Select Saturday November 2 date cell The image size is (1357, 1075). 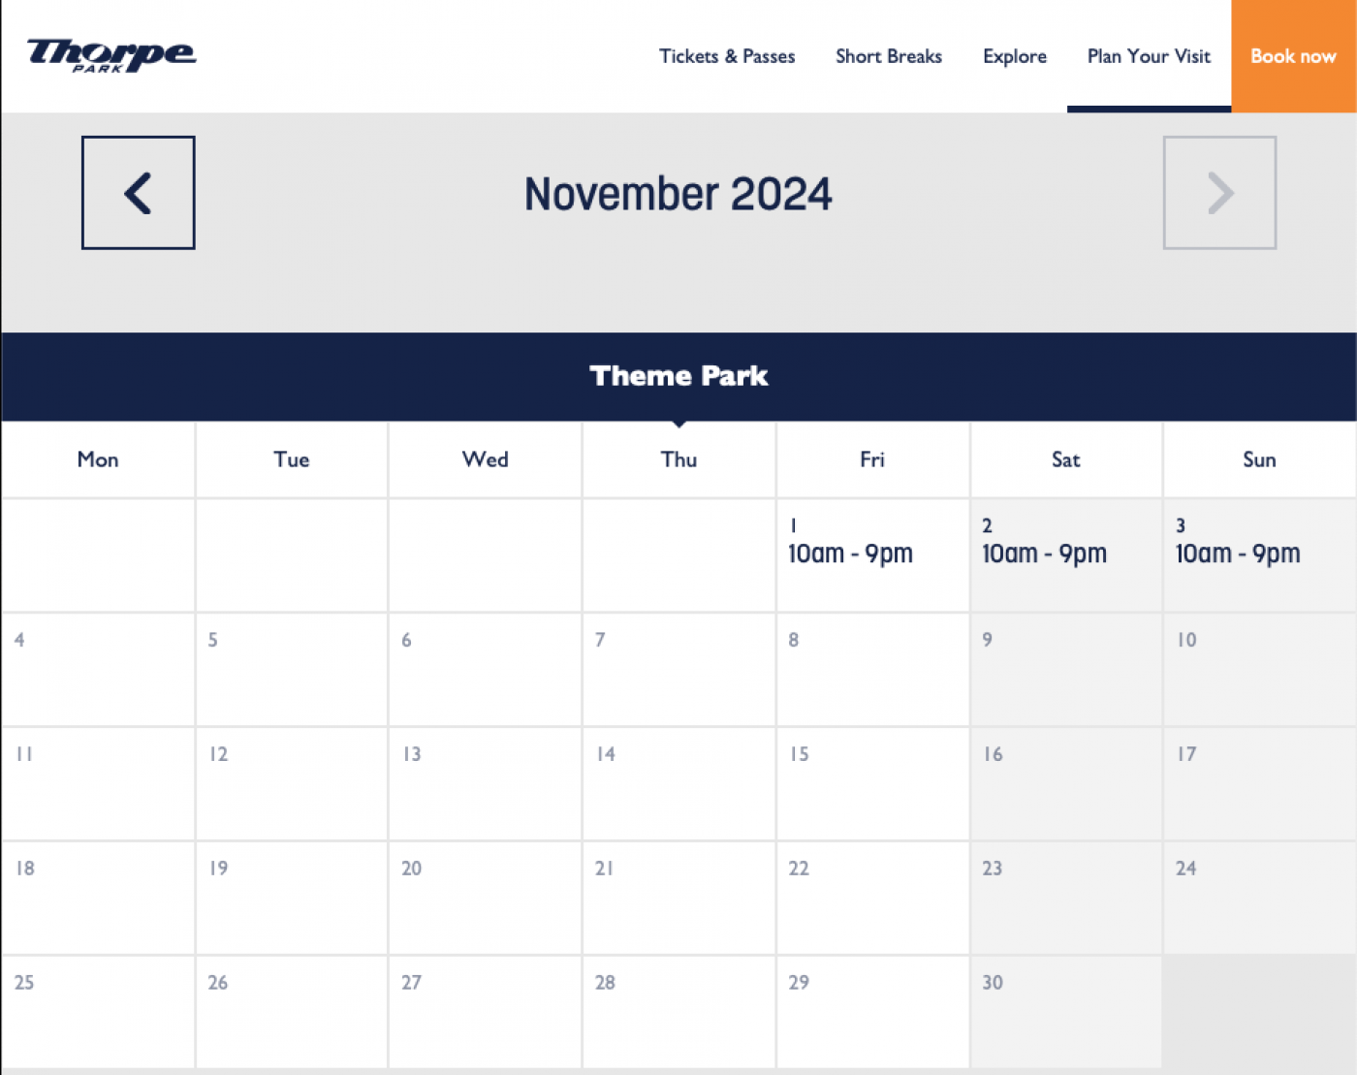1065,554
